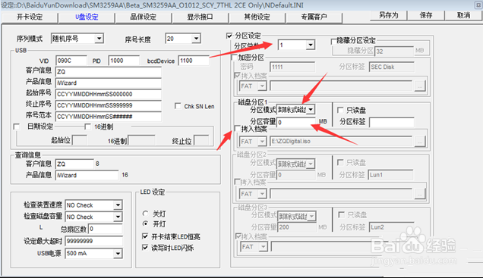
Task: Click the 终止位 input field
Action: pos(201,141)
